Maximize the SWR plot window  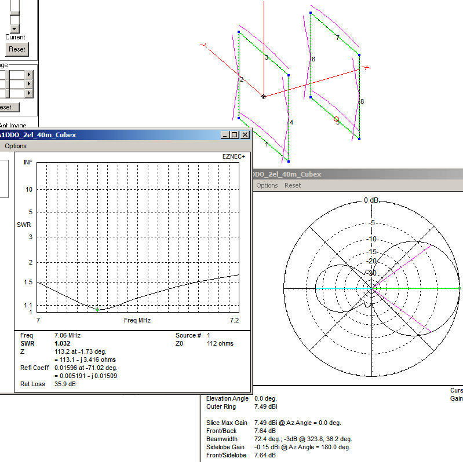pos(235,135)
